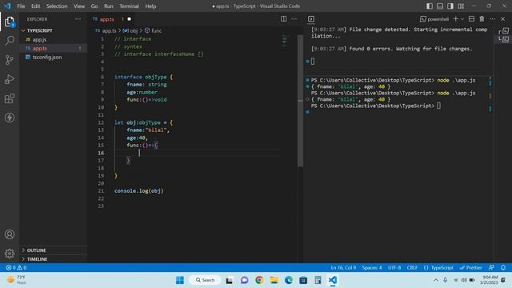This screenshot has width=512, height=288.
Task: Open the File menu
Action: tap(21, 6)
